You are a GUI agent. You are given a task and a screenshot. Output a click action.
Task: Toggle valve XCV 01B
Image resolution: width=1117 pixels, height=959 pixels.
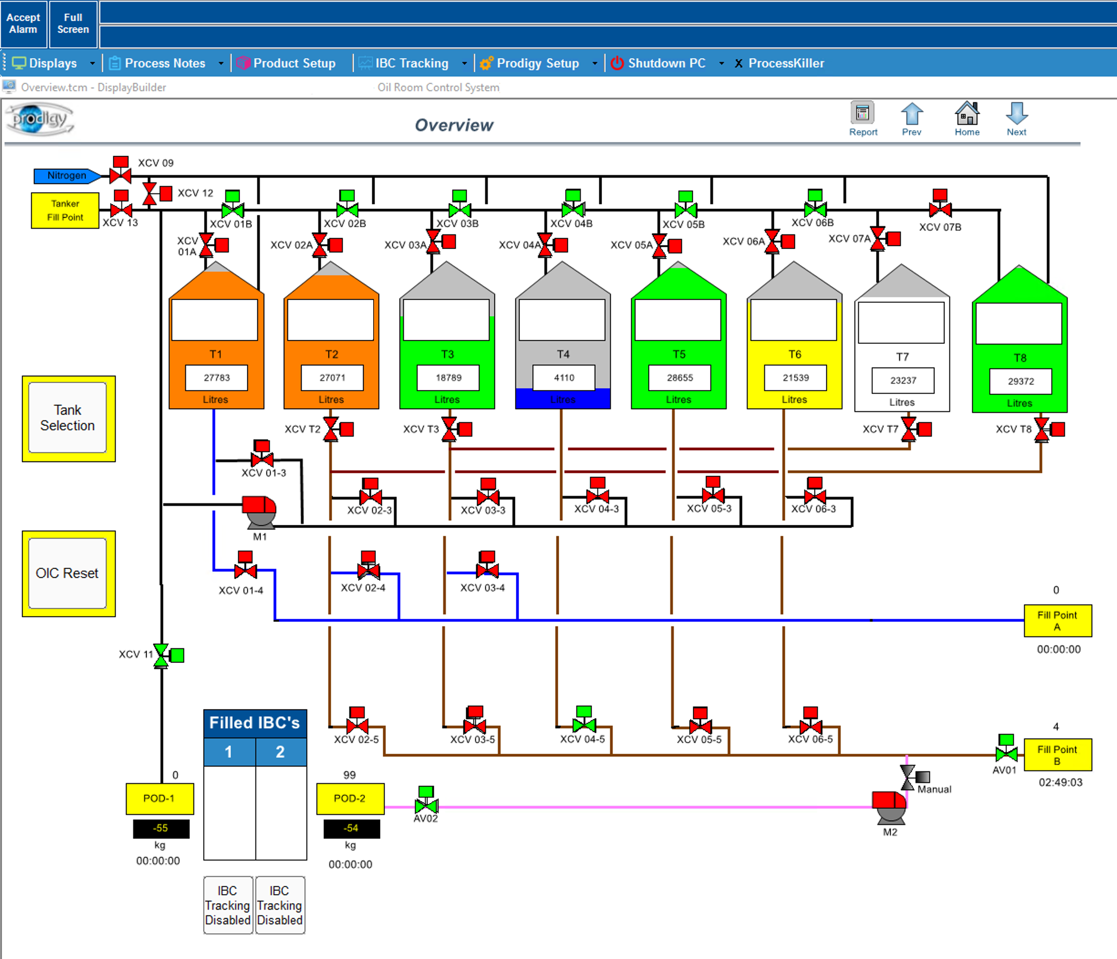coord(233,204)
